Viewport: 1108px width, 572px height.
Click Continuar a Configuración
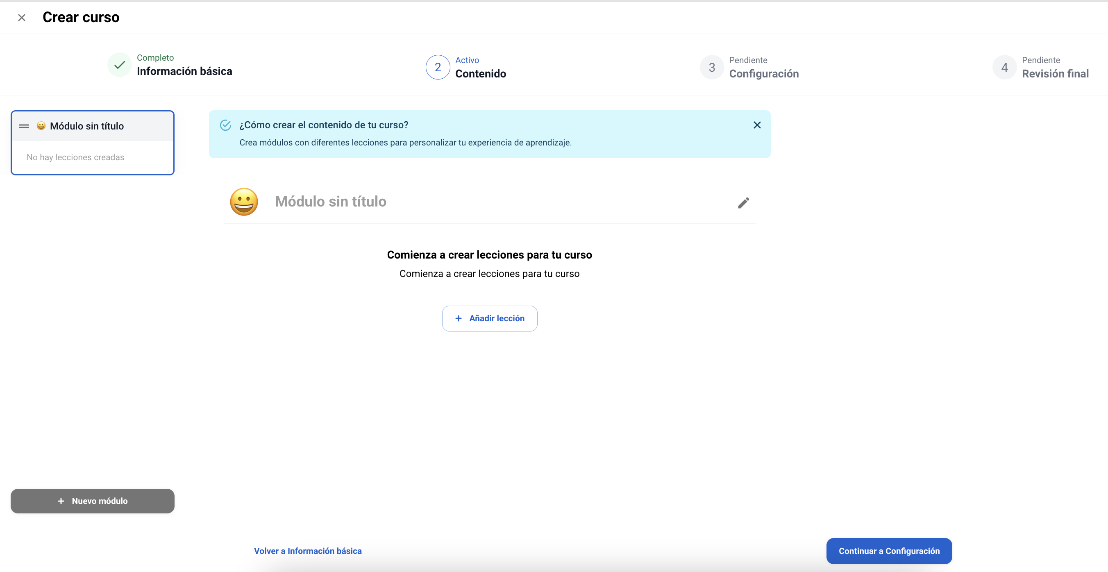point(889,551)
